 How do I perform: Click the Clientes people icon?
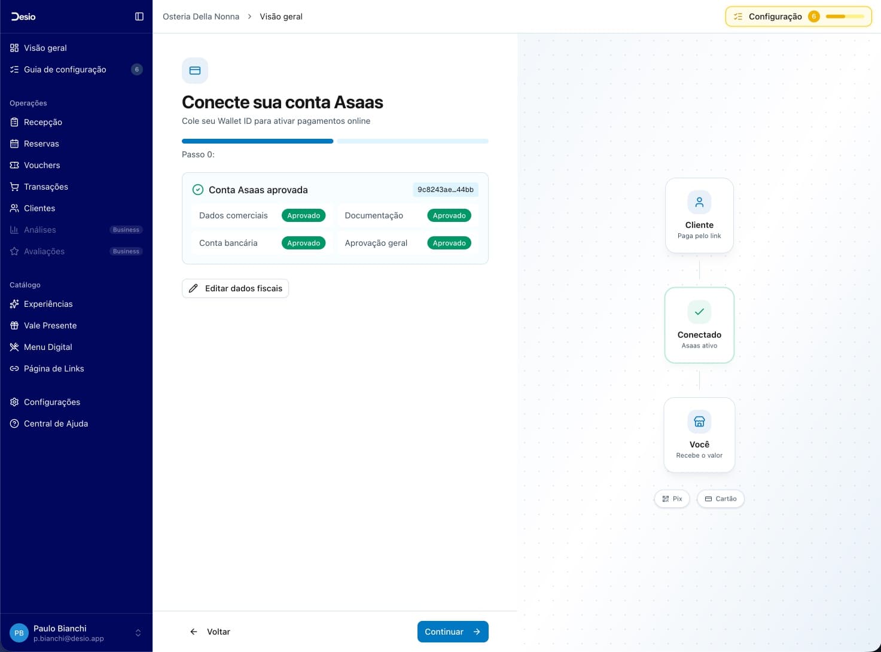coord(14,208)
